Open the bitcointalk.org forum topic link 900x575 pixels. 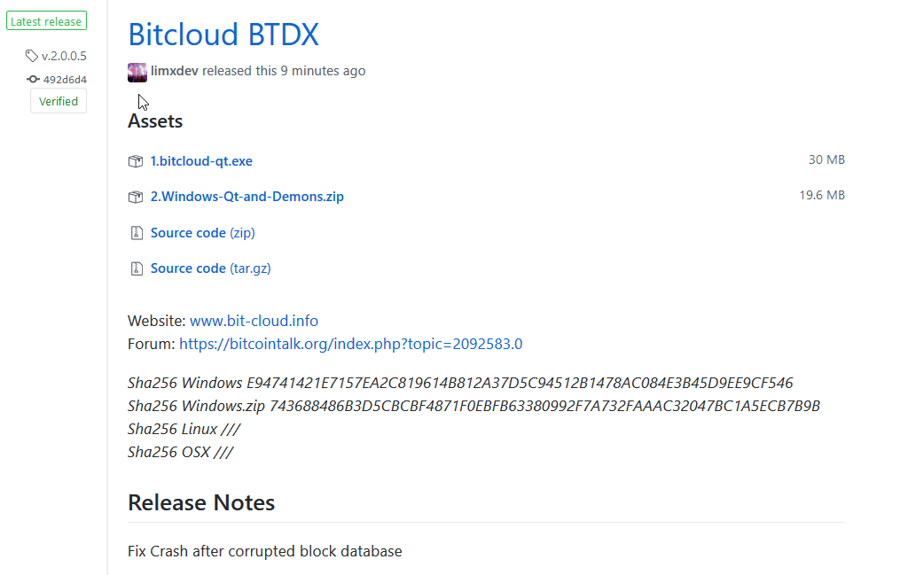click(351, 344)
